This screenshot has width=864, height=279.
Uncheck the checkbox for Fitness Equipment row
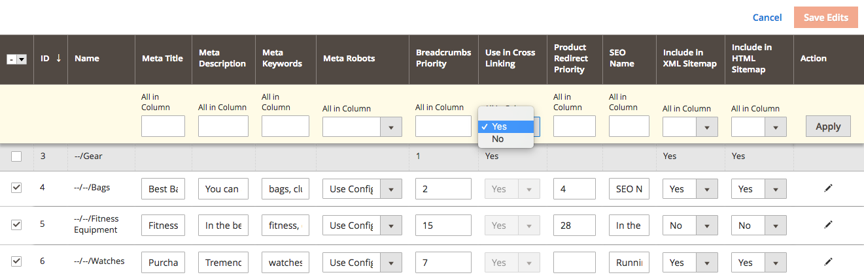point(16,224)
